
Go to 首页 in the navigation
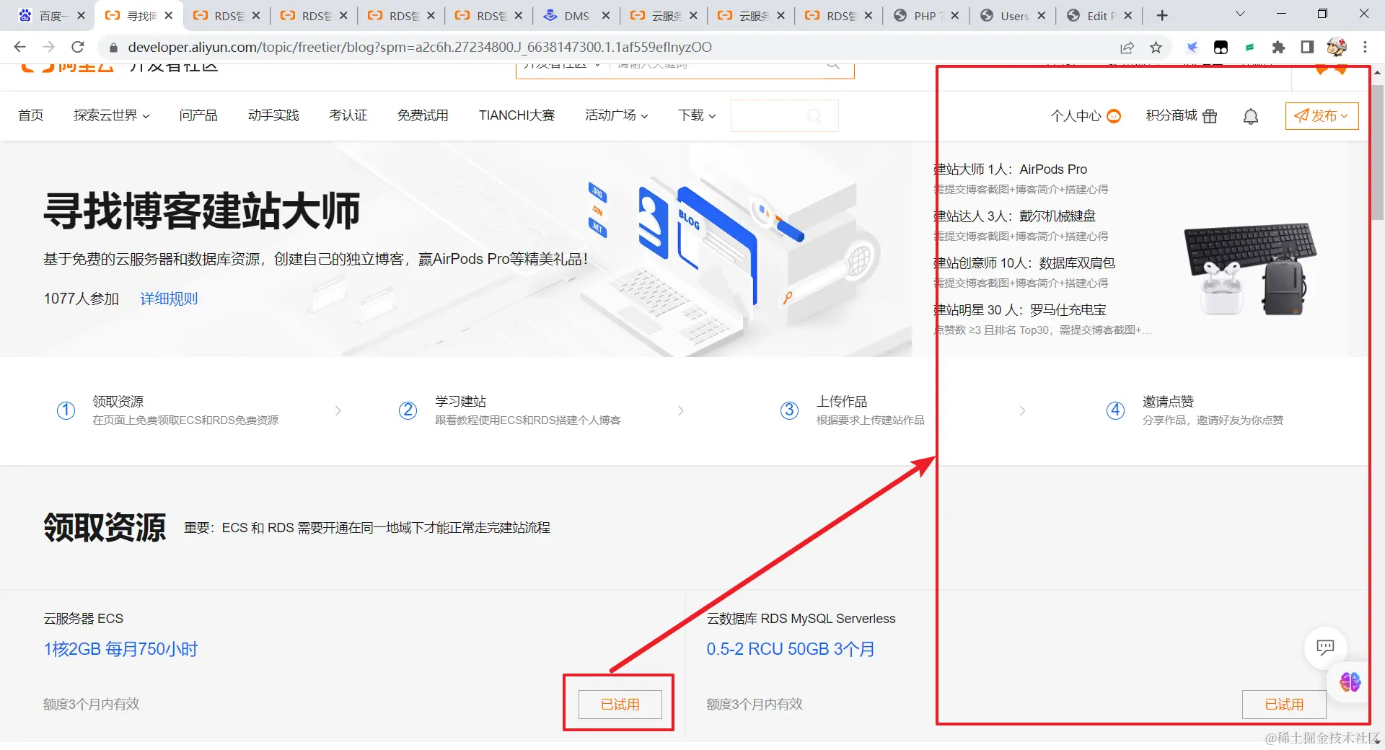pyautogui.click(x=31, y=115)
